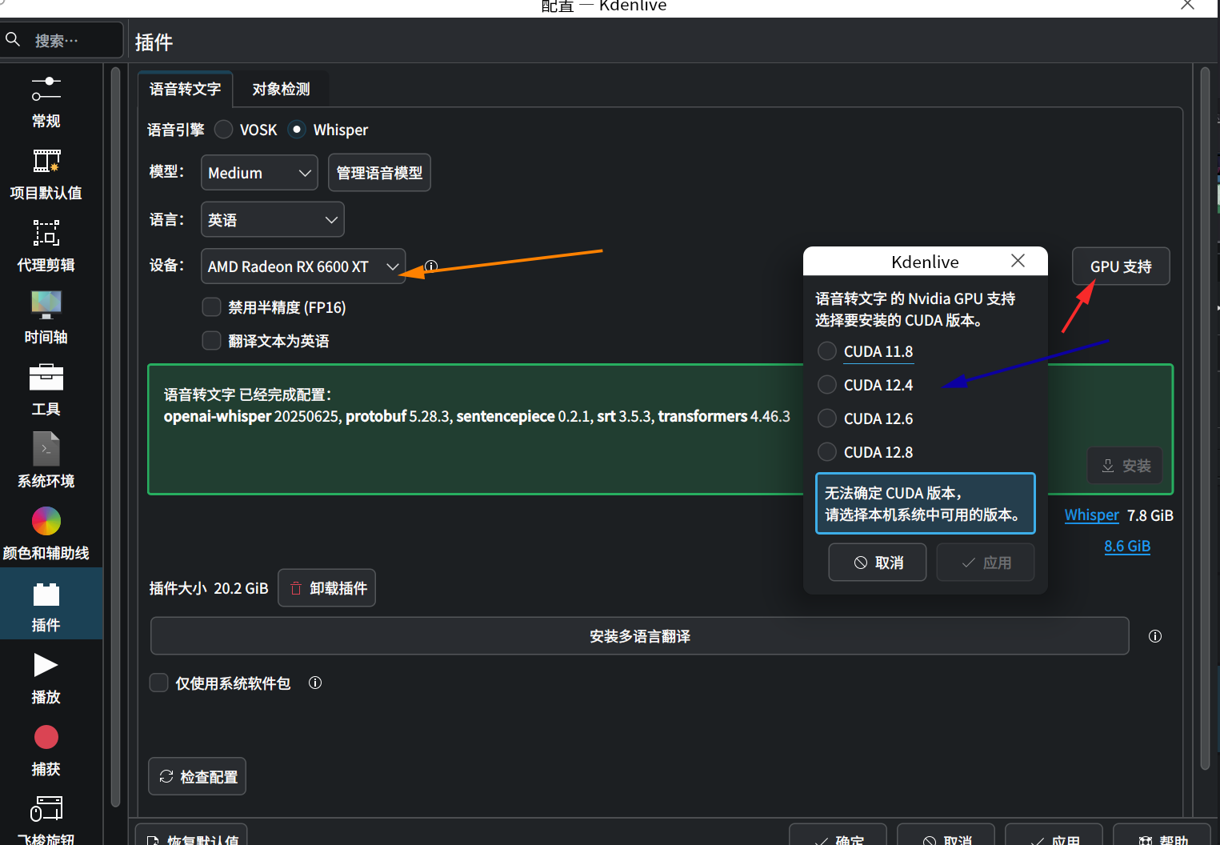Click the GPU 支持 button

tap(1121, 266)
